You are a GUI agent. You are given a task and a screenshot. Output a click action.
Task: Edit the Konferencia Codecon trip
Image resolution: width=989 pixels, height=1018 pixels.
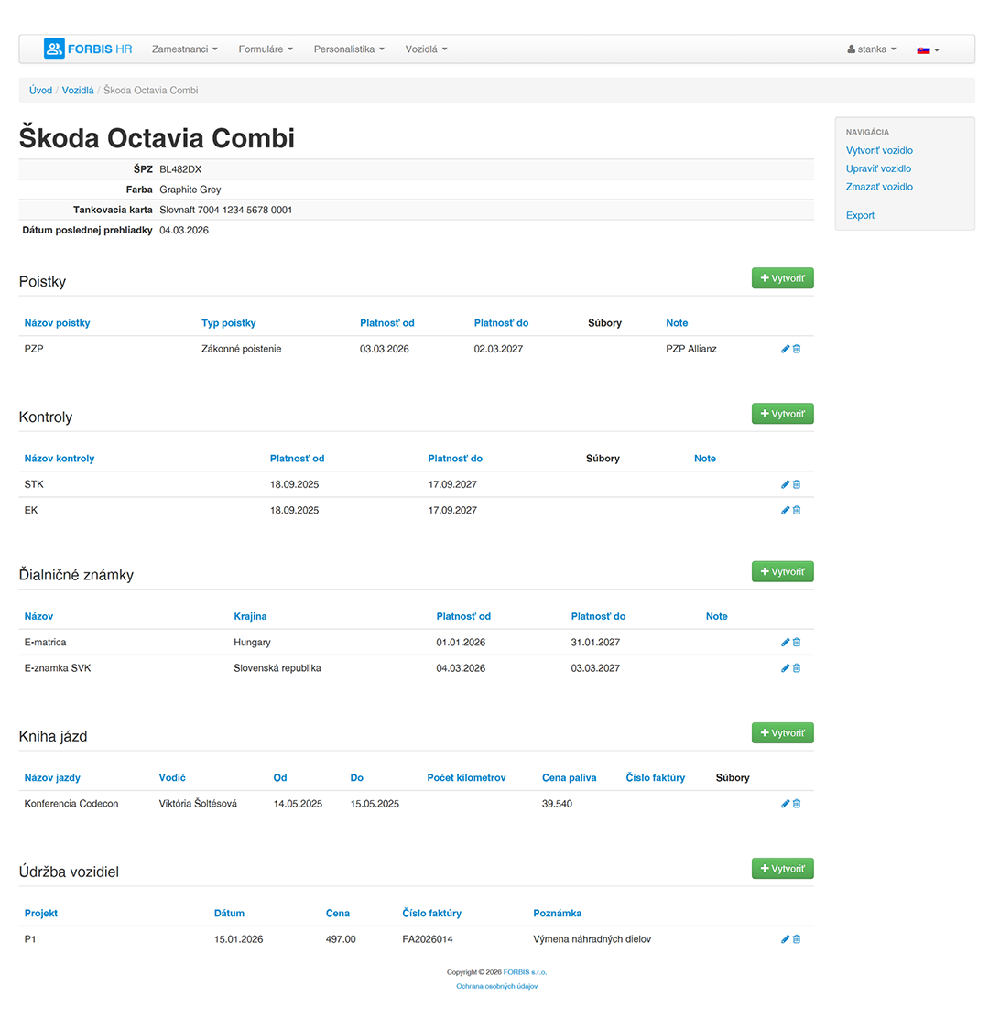(x=785, y=804)
